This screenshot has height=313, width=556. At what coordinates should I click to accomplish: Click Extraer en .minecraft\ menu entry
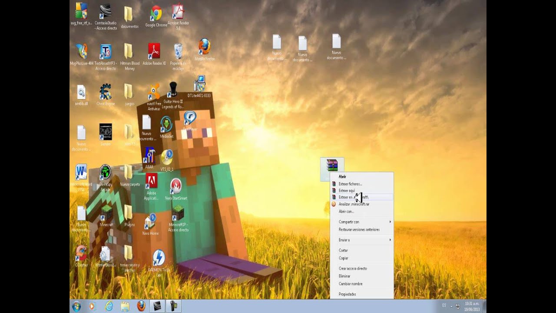click(361, 197)
